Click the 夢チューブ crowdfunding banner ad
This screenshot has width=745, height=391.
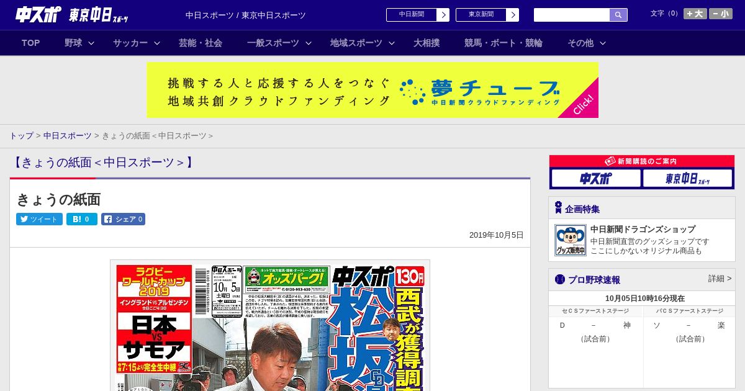point(372,90)
